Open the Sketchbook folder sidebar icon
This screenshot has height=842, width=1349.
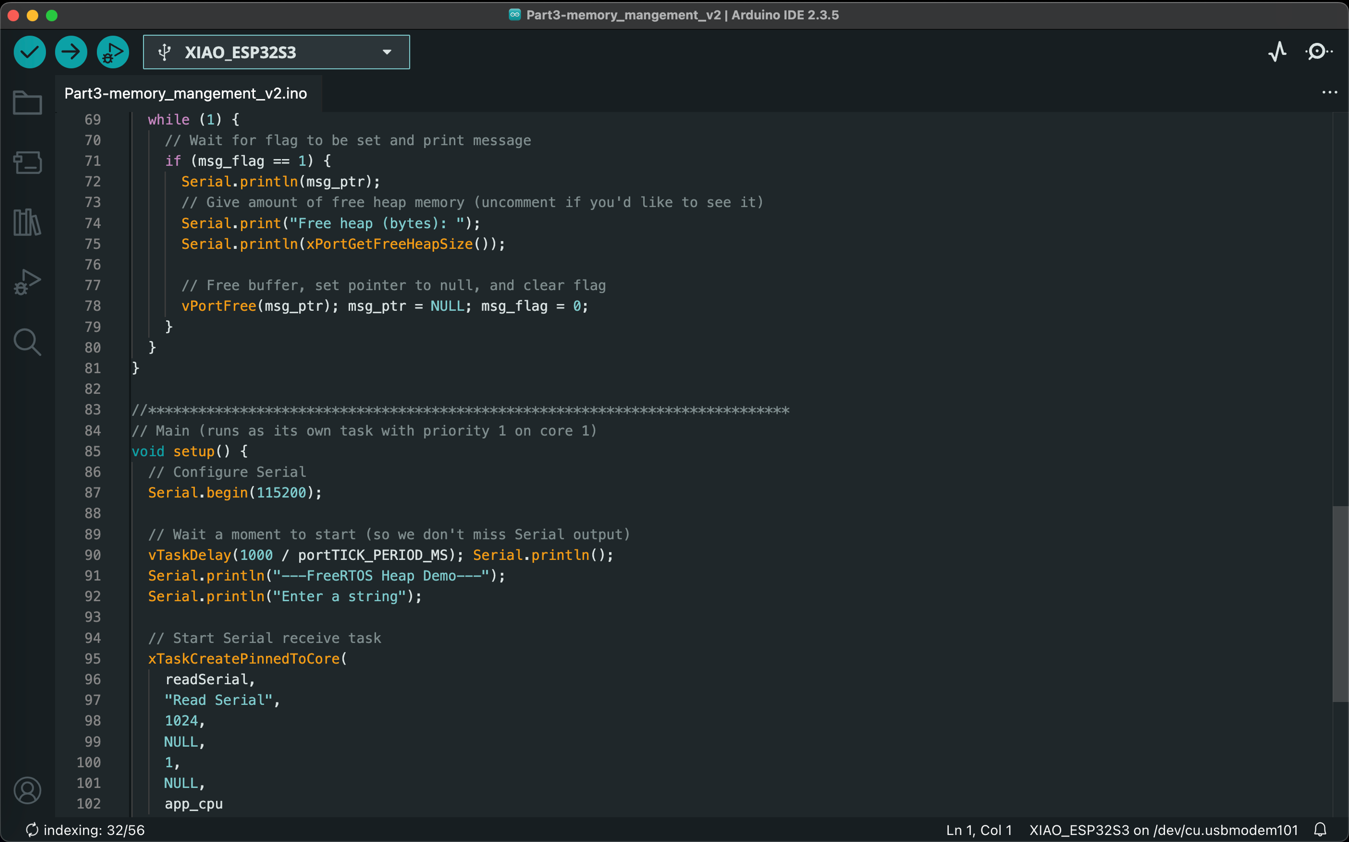[27, 102]
